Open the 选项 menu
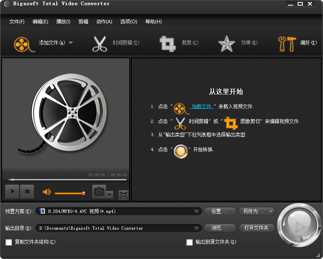 tap(128, 22)
